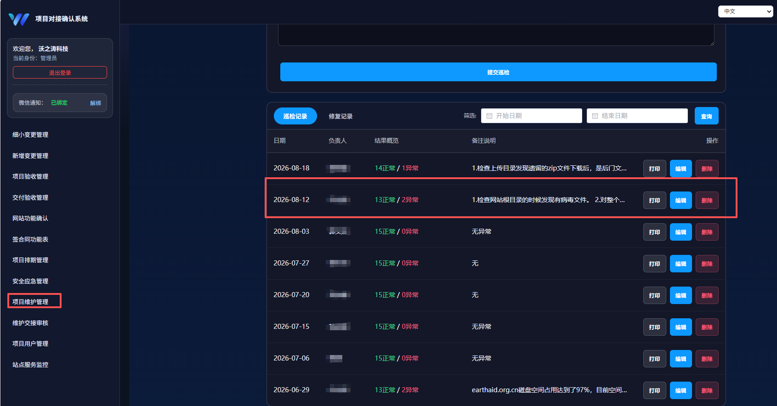Delete the 2026-08-18 inspection record
The height and width of the screenshot is (406, 777).
(x=707, y=169)
